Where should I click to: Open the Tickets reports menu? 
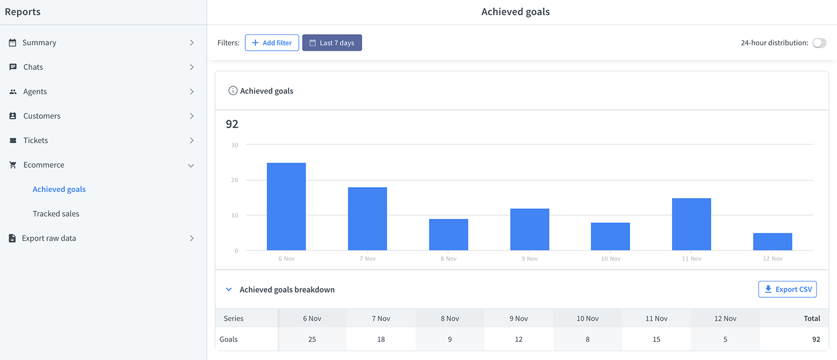pyautogui.click(x=103, y=140)
